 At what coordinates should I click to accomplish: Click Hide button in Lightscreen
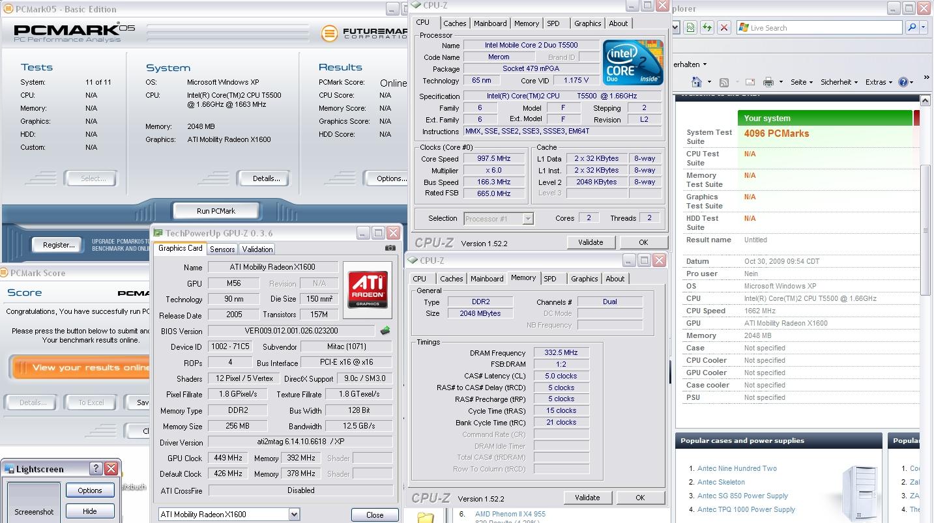pyautogui.click(x=90, y=511)
